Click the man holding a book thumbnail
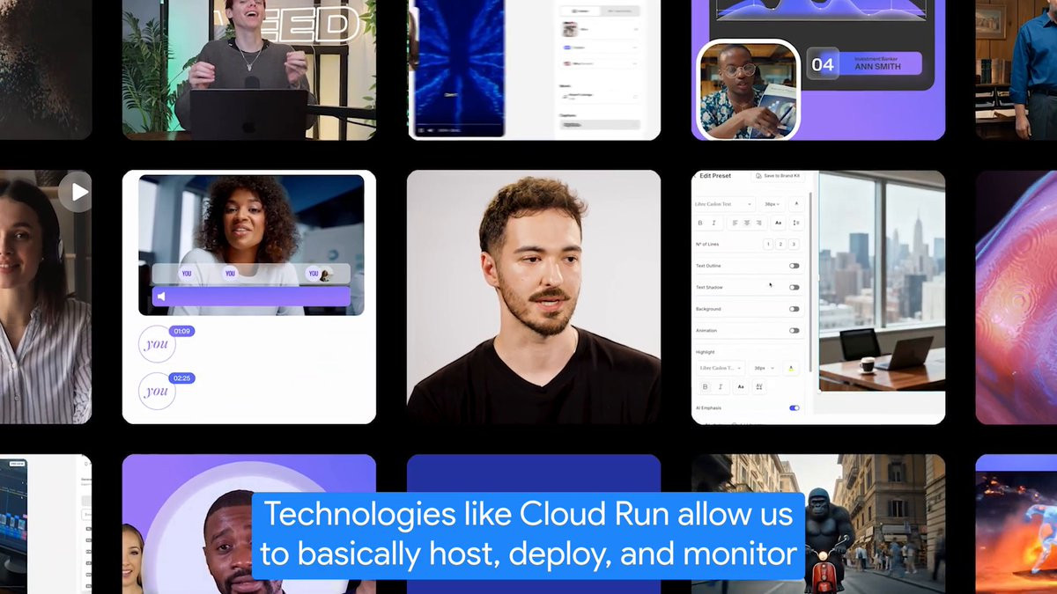 coord(748,90)
